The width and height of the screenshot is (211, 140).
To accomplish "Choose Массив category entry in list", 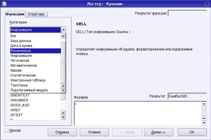I will tap(35, 70).
